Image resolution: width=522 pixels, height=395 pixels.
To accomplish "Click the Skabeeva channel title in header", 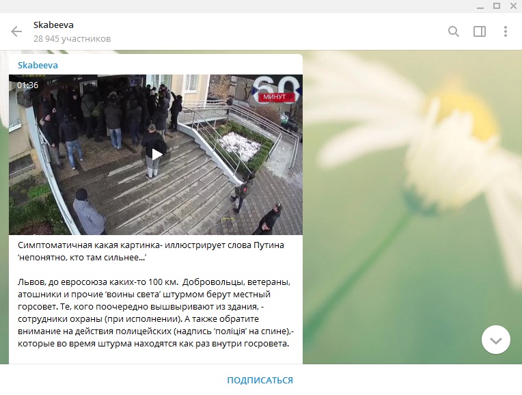I will coord(53,25).
